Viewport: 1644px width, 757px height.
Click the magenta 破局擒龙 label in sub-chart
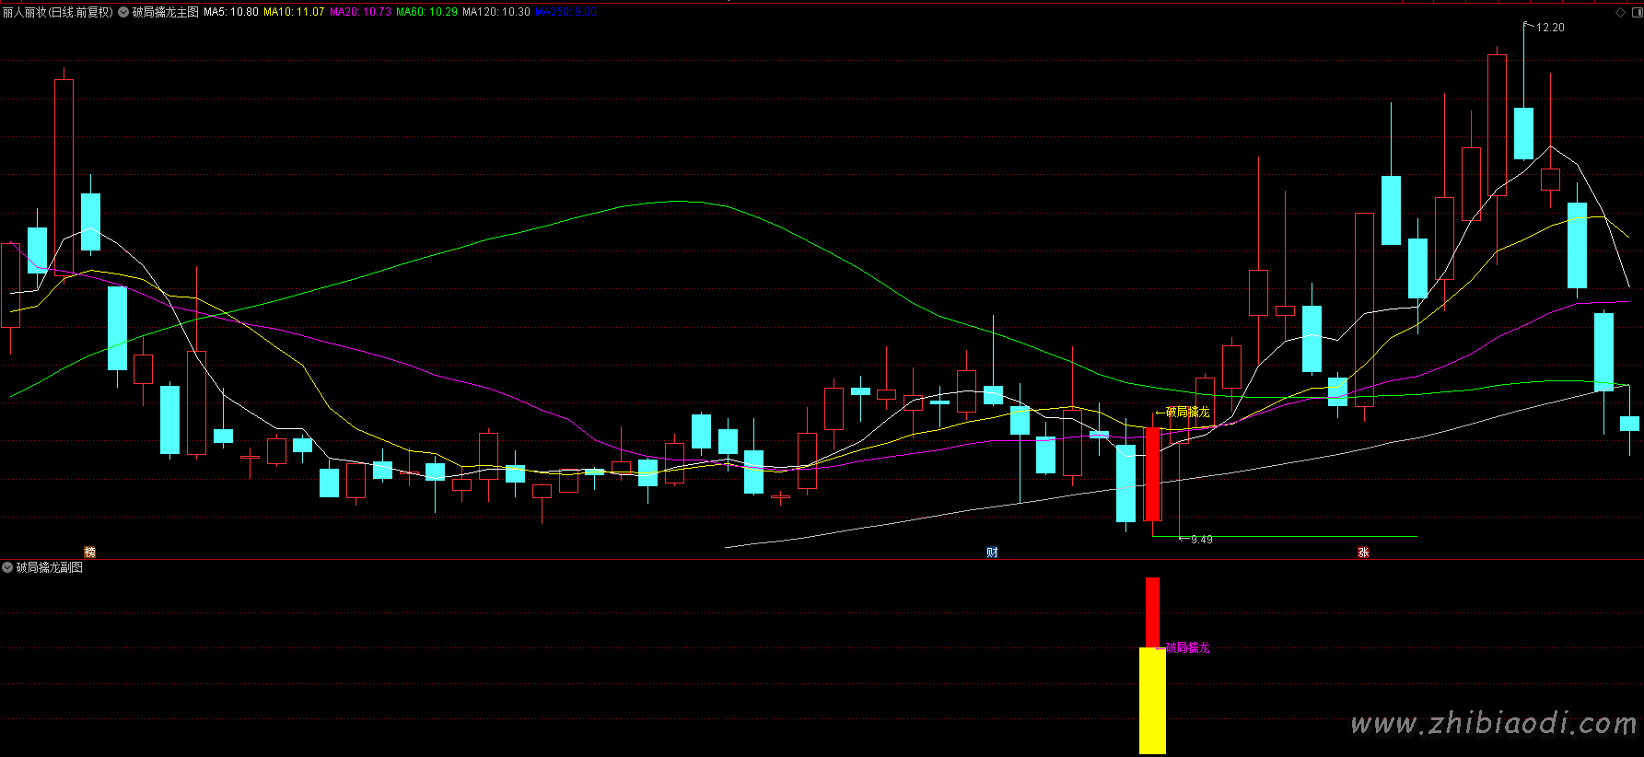click(1186, 647)
